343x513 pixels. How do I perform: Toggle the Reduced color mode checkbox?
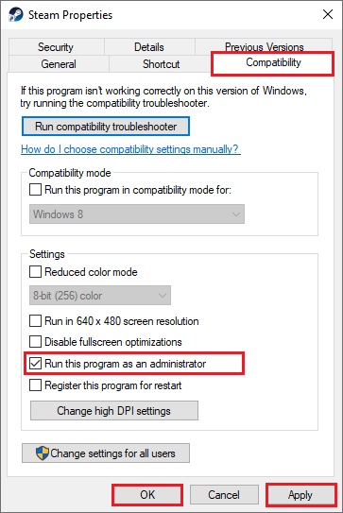tap(35, 271)
